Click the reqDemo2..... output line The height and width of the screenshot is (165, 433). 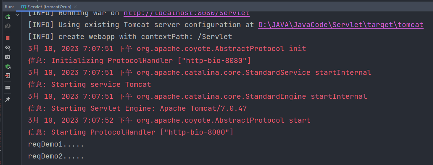tap(56, 156)
